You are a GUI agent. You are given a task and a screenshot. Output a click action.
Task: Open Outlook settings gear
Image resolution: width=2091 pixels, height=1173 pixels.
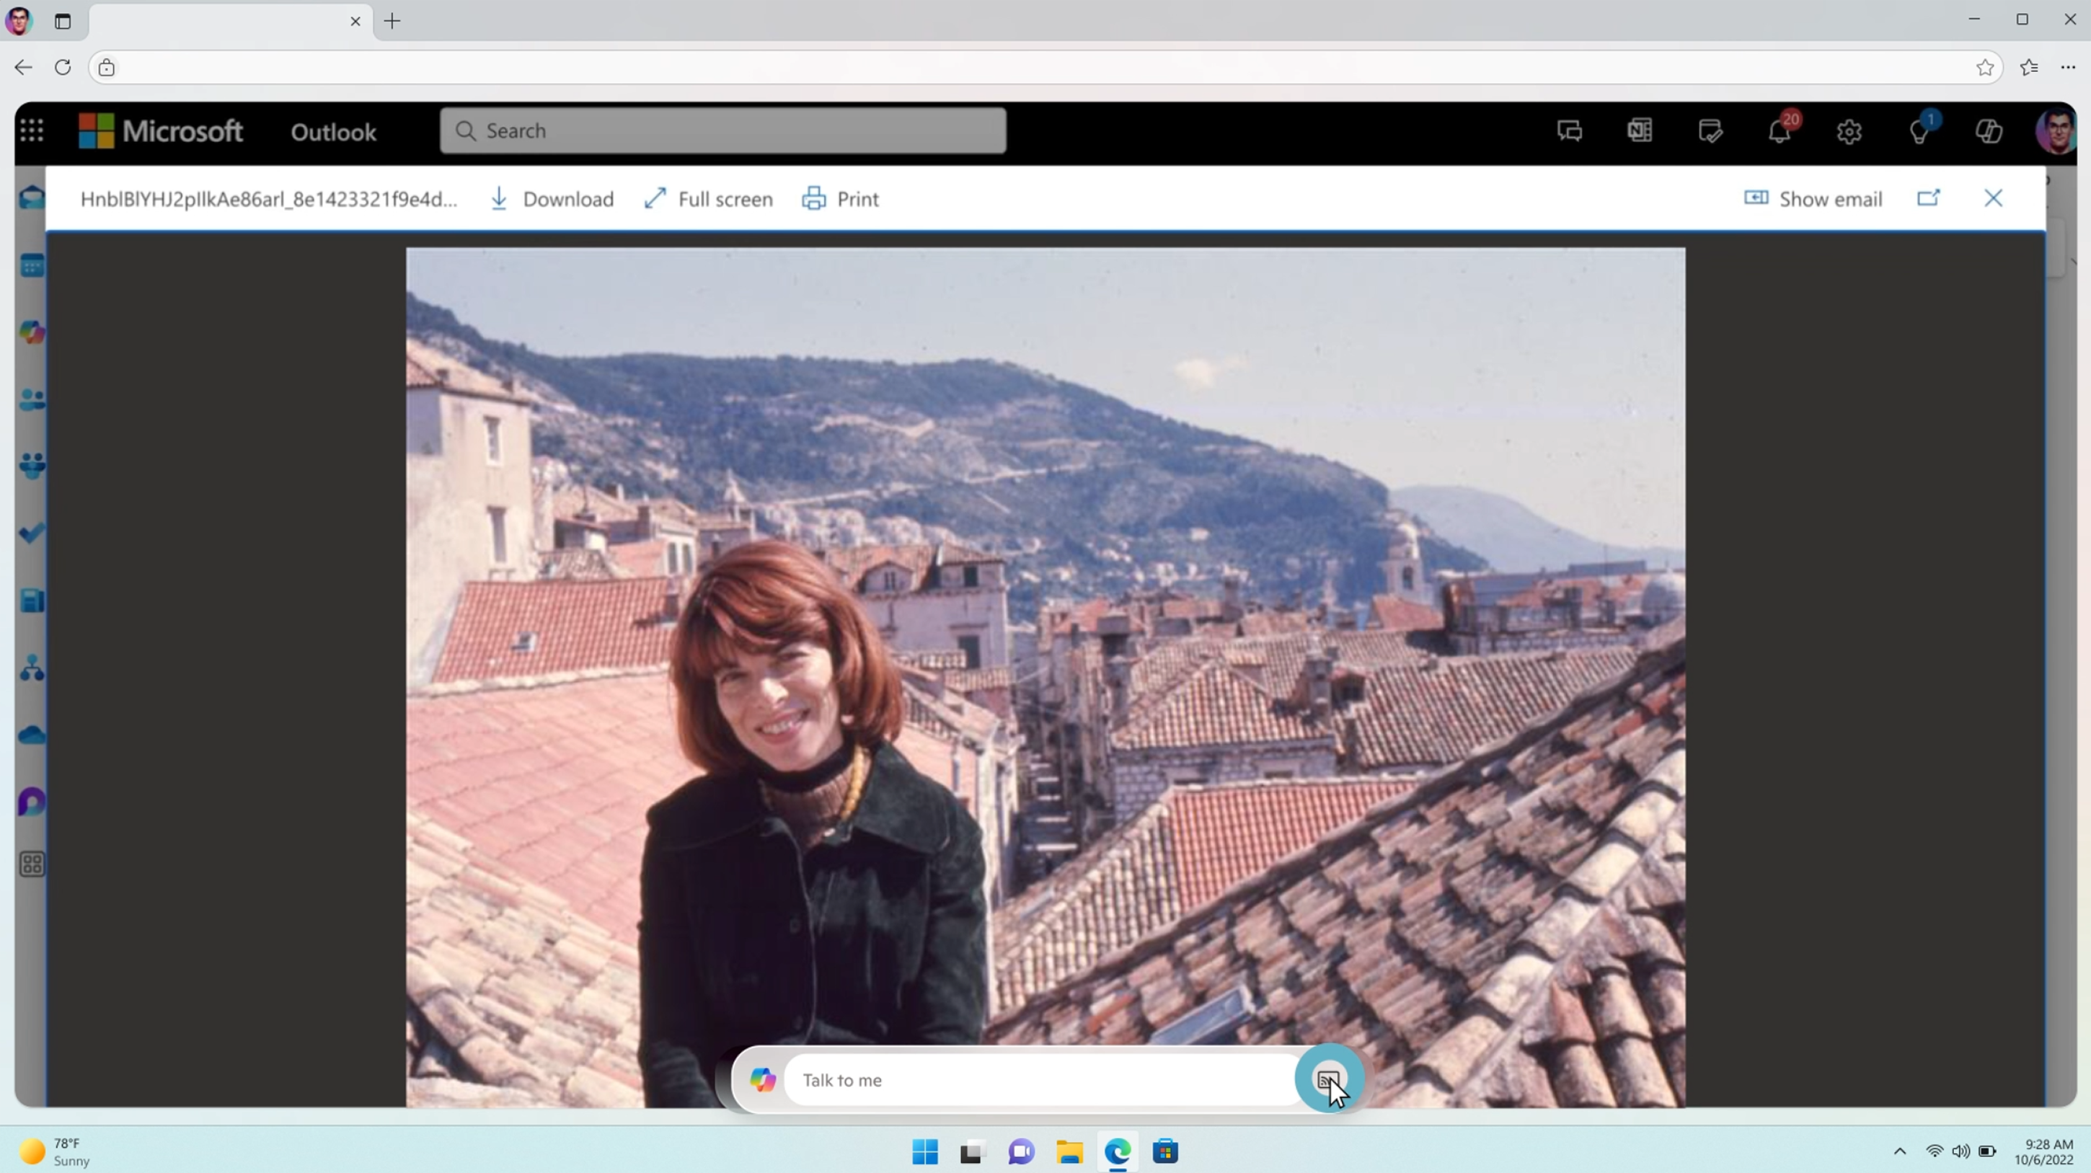1849,131
